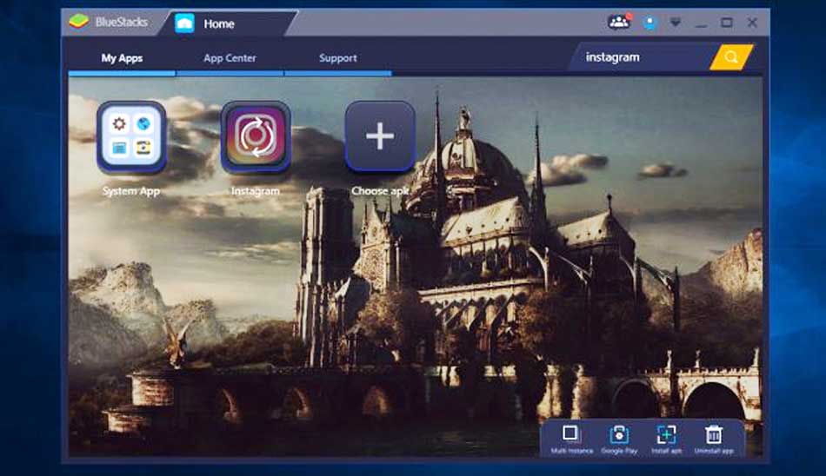The image size is (826, 476).
Task: Open the System App folder icon
Action: (x=131, y=137)
